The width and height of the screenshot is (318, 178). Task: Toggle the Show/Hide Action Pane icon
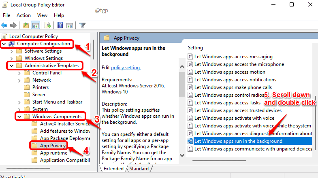coord(69,25)
